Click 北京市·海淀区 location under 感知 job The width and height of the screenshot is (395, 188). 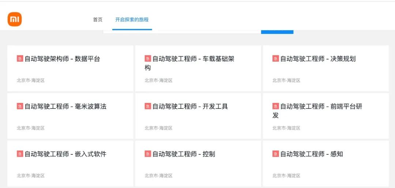[x=286, y=176]
